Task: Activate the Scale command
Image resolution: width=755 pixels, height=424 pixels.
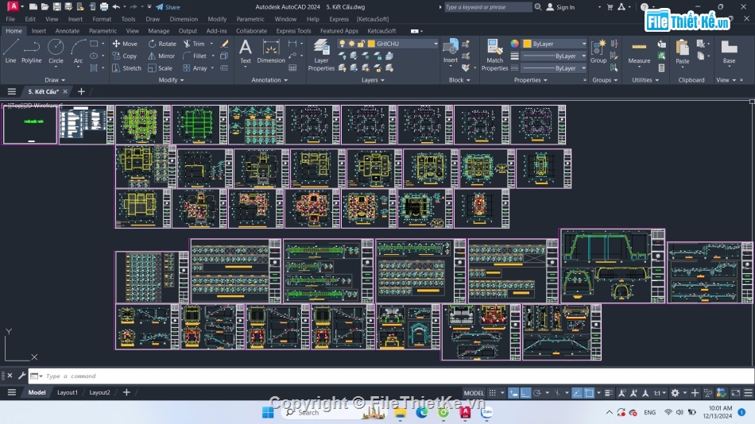Action: coord(161,68)
